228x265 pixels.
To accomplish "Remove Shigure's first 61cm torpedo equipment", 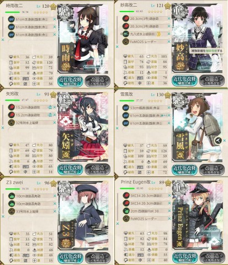I will [55, 19].
